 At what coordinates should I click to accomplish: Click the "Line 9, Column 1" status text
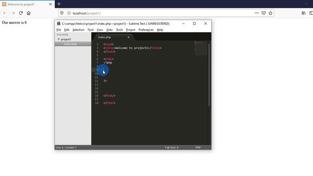point(66,148)
